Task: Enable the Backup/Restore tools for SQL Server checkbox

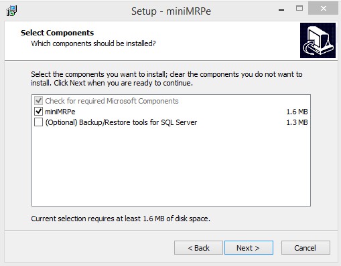Action: coord(38,122)
